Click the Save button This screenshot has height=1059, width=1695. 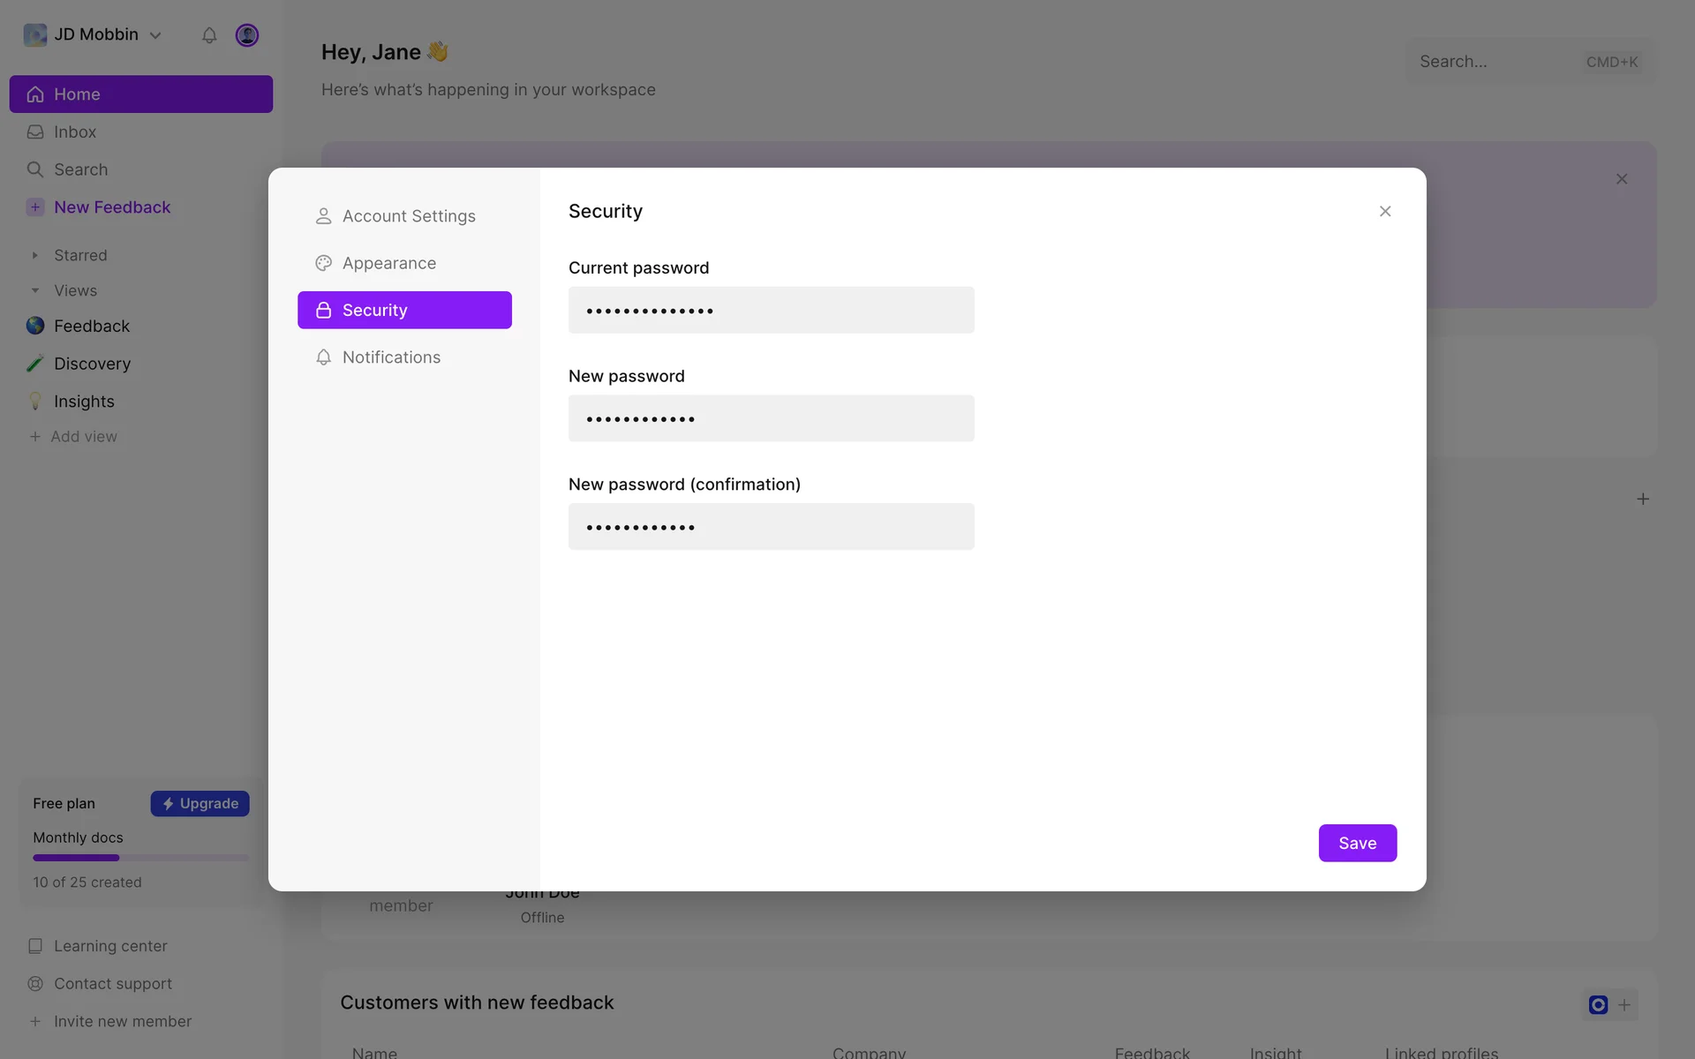(x=1357, y=844)
